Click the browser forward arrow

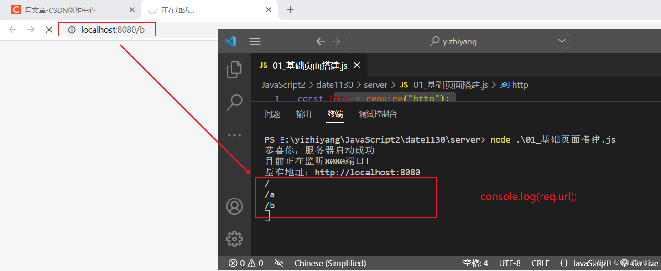(x=31, y=30)
